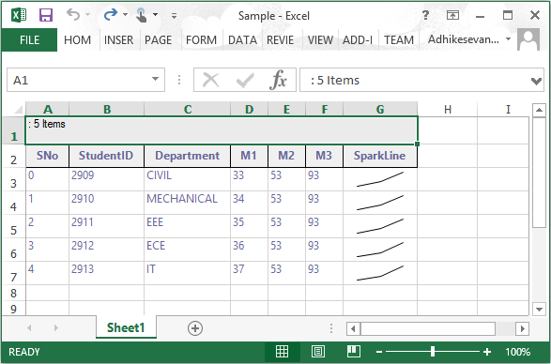Screen dimensions: 551x364
Task: Click the zoom slider handle
Action: pyautogui.click(x=433, y=352)
